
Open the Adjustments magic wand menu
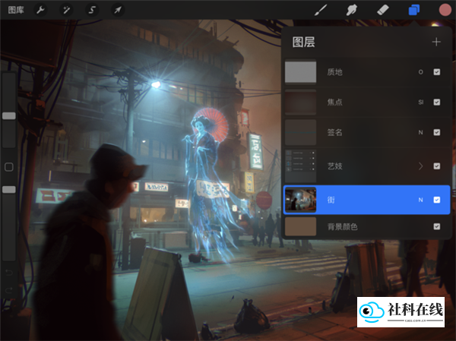[x=66, y=10]
